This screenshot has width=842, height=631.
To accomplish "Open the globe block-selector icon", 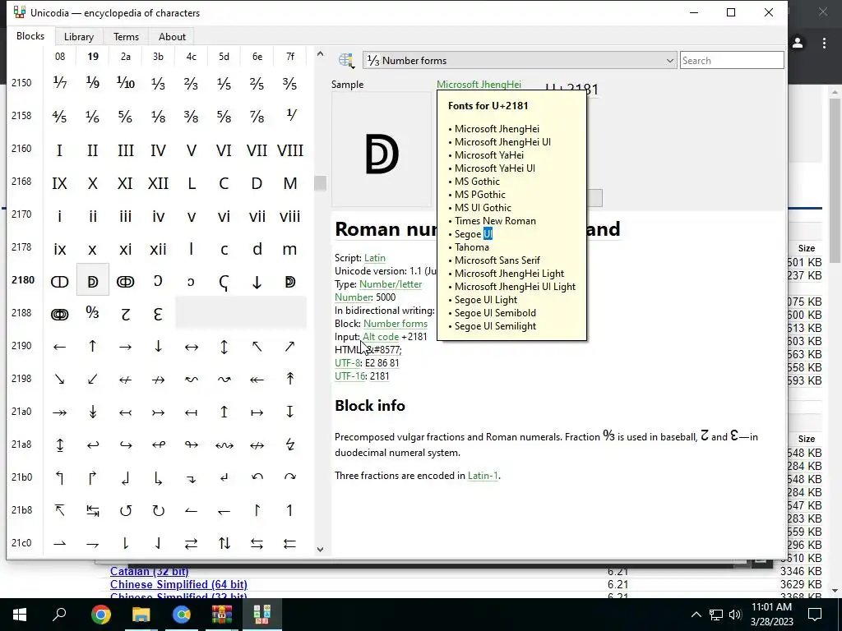I will (346, 61).
